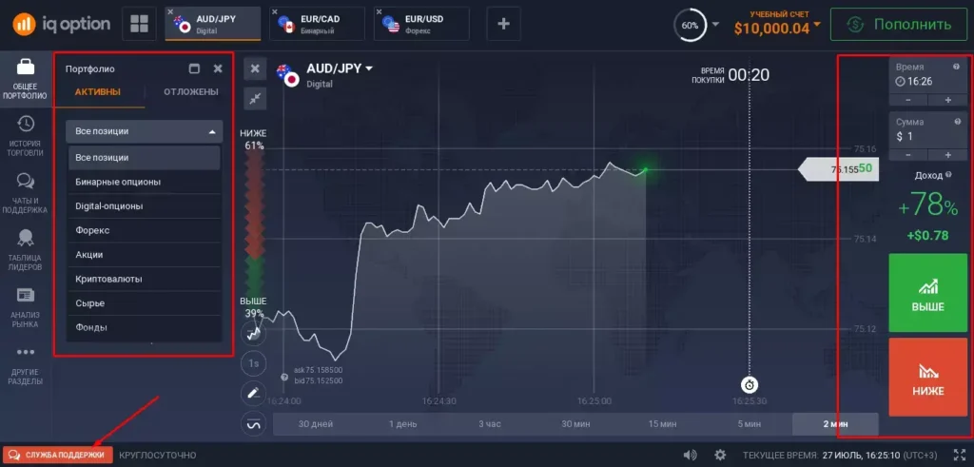The height and width of the screenshot is (467, 974).
Task: Detach the Portfolio panel into window
Action: tap(194, 68)
